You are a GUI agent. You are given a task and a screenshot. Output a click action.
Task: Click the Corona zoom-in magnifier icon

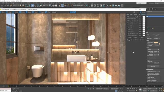pos(71,12)
